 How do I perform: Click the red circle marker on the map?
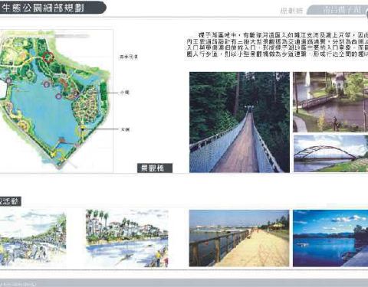pyautogui.click(x=48, y=57)
